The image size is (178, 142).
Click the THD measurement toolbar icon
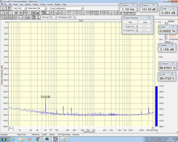tap(88, 13)
